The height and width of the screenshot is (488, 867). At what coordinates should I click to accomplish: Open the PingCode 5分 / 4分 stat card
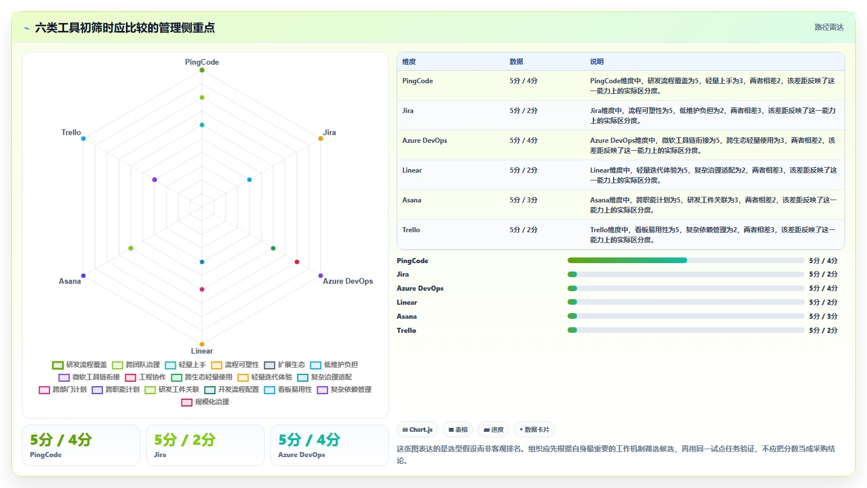tap(81, 445)
